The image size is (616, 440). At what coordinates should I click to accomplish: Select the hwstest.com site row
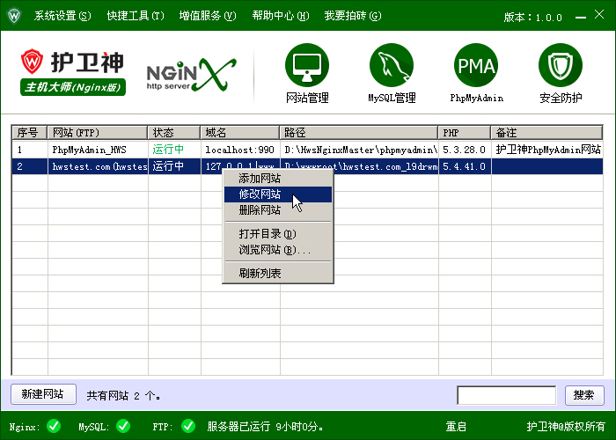307,166
